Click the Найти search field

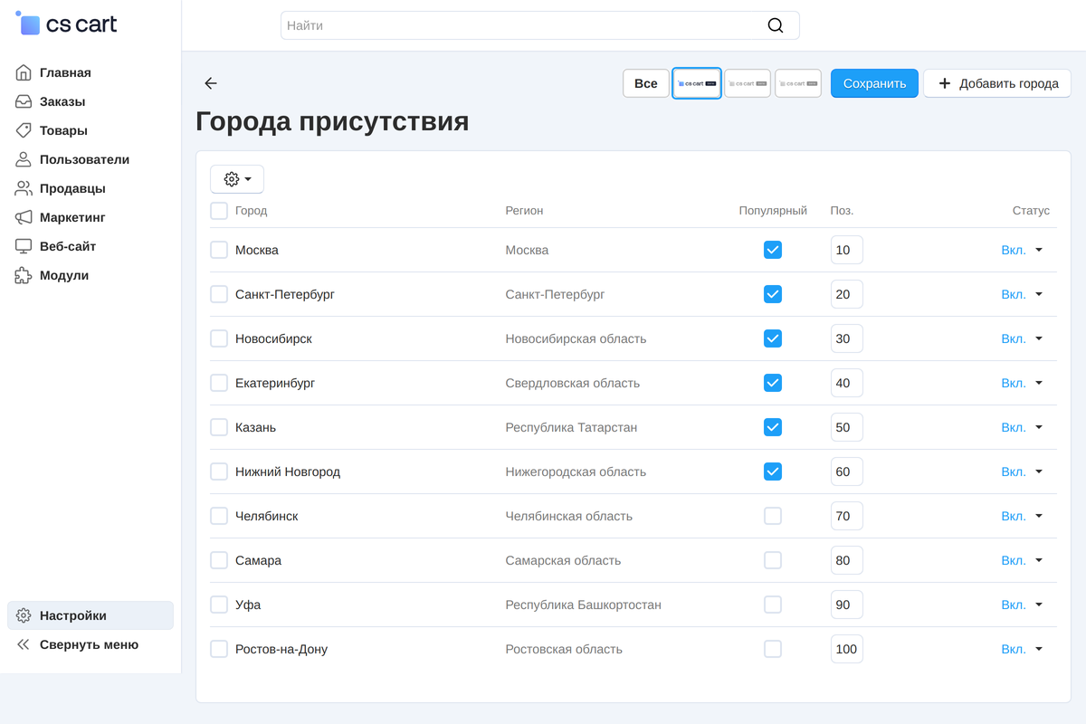pyautogui.click(x=539, y=25)
